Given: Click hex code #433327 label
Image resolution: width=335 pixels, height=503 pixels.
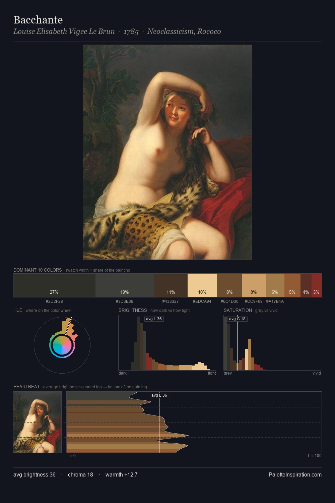Looking at the screenshot, I should (x=171, y=301).
